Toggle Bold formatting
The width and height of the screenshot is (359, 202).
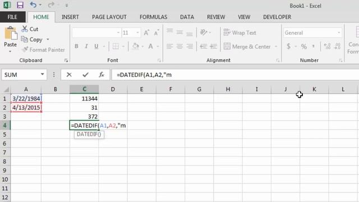76,47
